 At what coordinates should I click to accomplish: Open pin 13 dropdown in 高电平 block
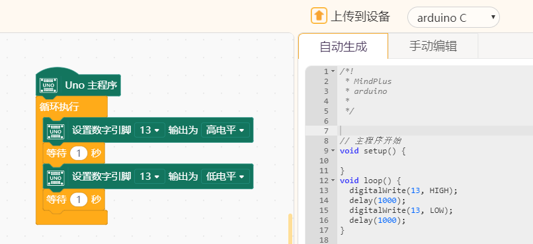(149, 130)
